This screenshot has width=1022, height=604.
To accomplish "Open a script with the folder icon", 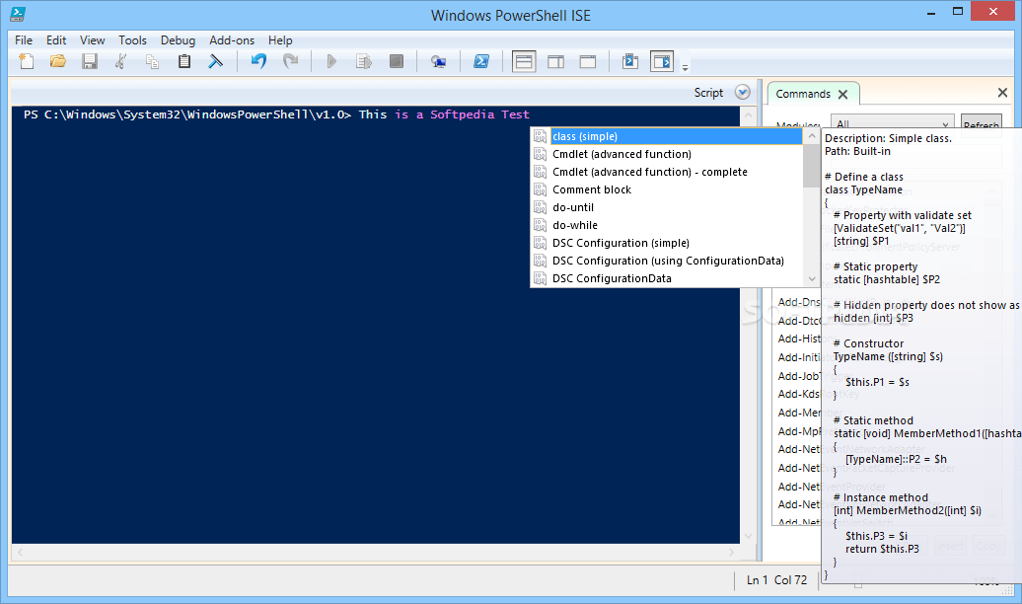I will 58,61.
